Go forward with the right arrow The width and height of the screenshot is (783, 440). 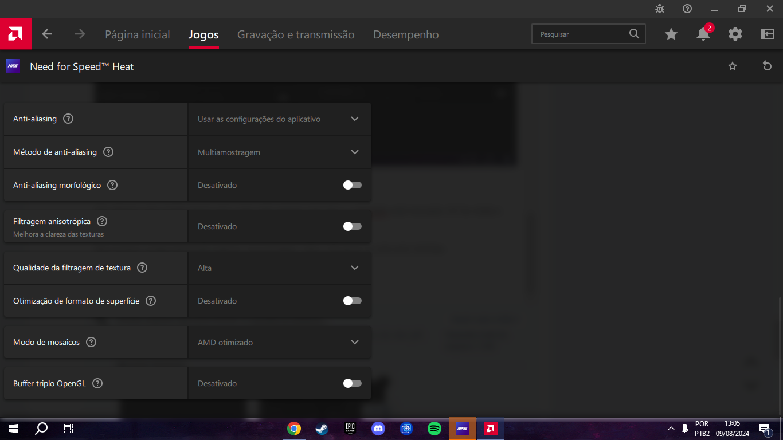click(x=80, y=34)
